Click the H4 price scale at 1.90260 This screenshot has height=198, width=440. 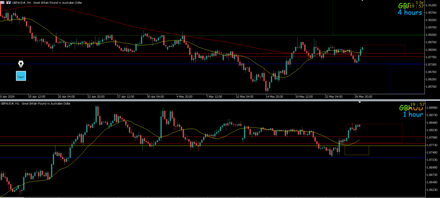point(431,20)
